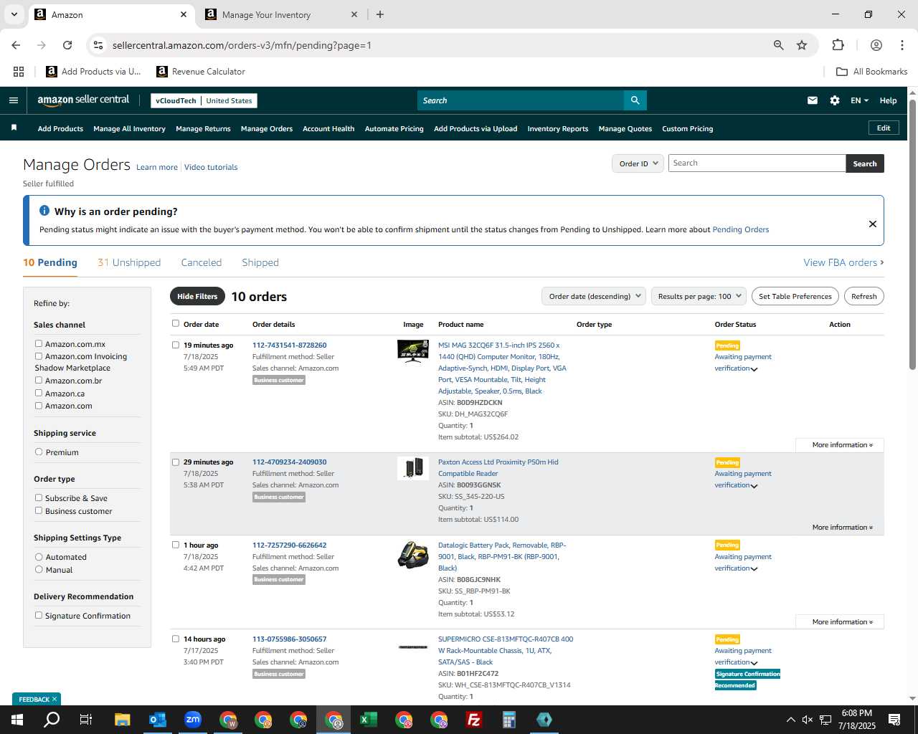Expand More information for Paxton reader order
The image size is (918, 734).
[842, 528]
